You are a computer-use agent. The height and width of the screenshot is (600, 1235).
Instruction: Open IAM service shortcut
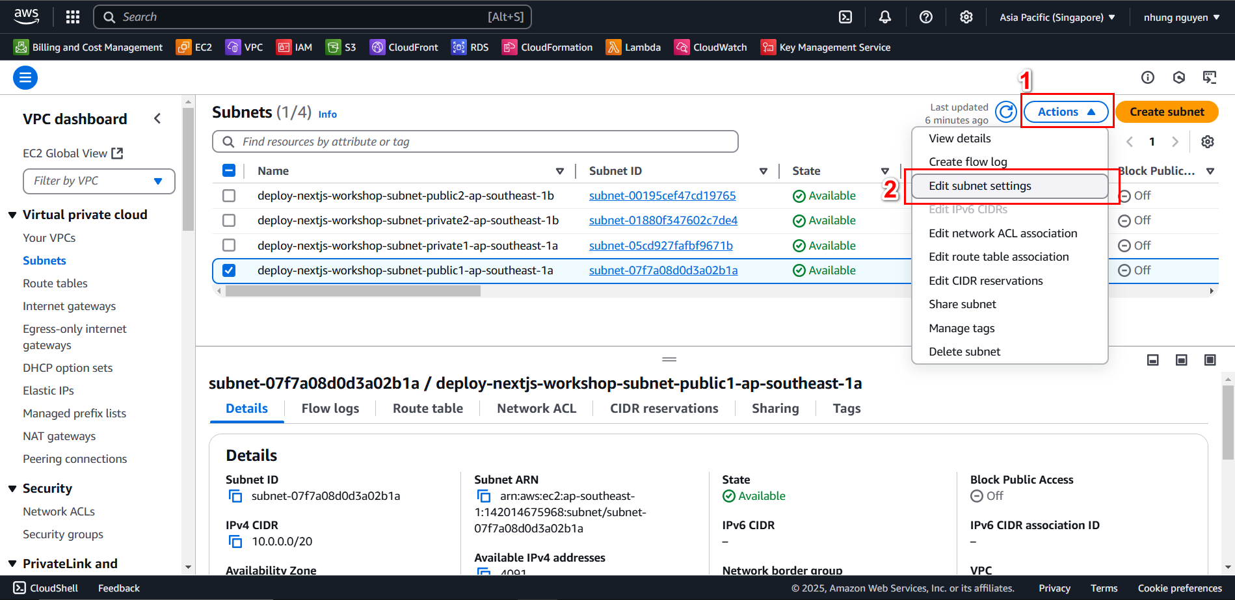coord(294,47)
